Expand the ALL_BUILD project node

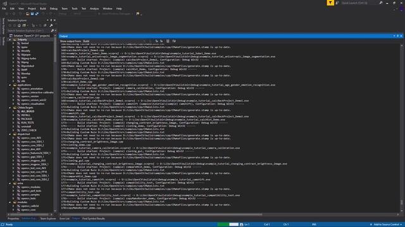(14, 112)
